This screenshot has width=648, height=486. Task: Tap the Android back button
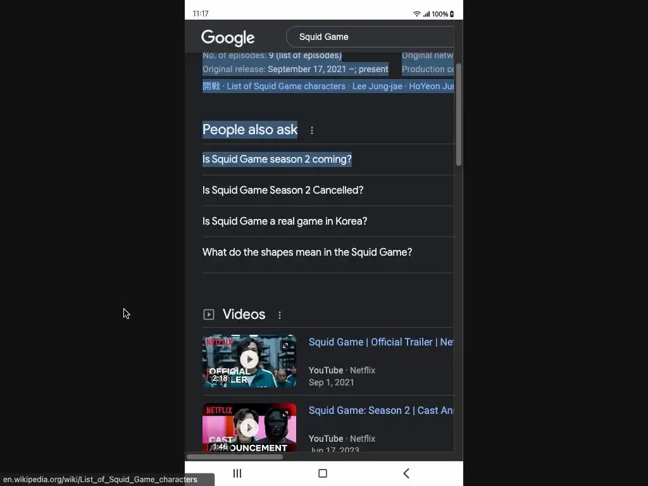coord(406,473)
